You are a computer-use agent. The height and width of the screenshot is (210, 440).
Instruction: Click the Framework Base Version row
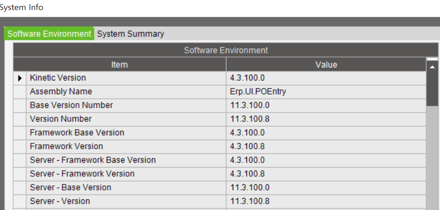click(220, 133)
